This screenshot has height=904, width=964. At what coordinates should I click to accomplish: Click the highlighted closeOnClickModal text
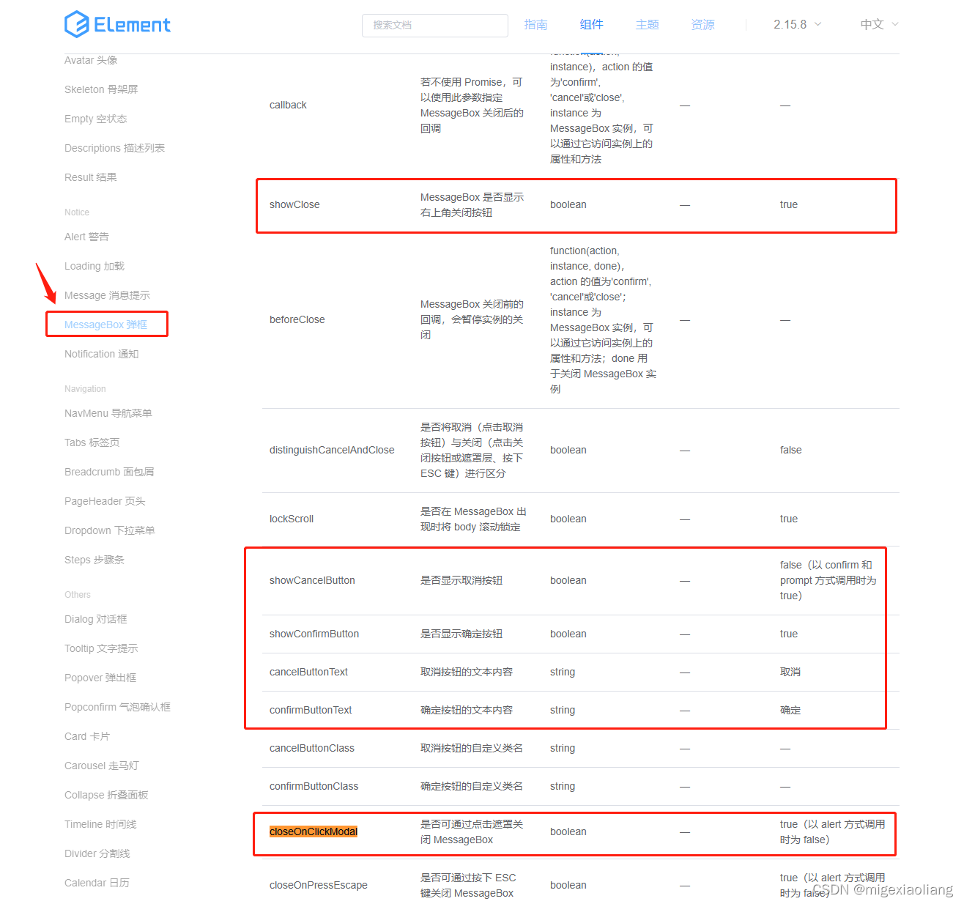[x=314, y=831]
